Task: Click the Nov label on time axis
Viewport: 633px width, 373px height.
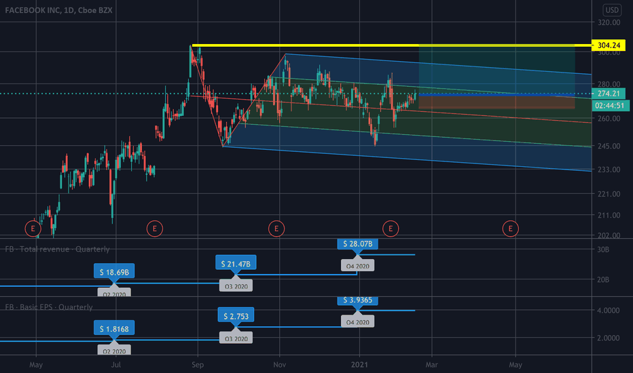Action: 279,365
